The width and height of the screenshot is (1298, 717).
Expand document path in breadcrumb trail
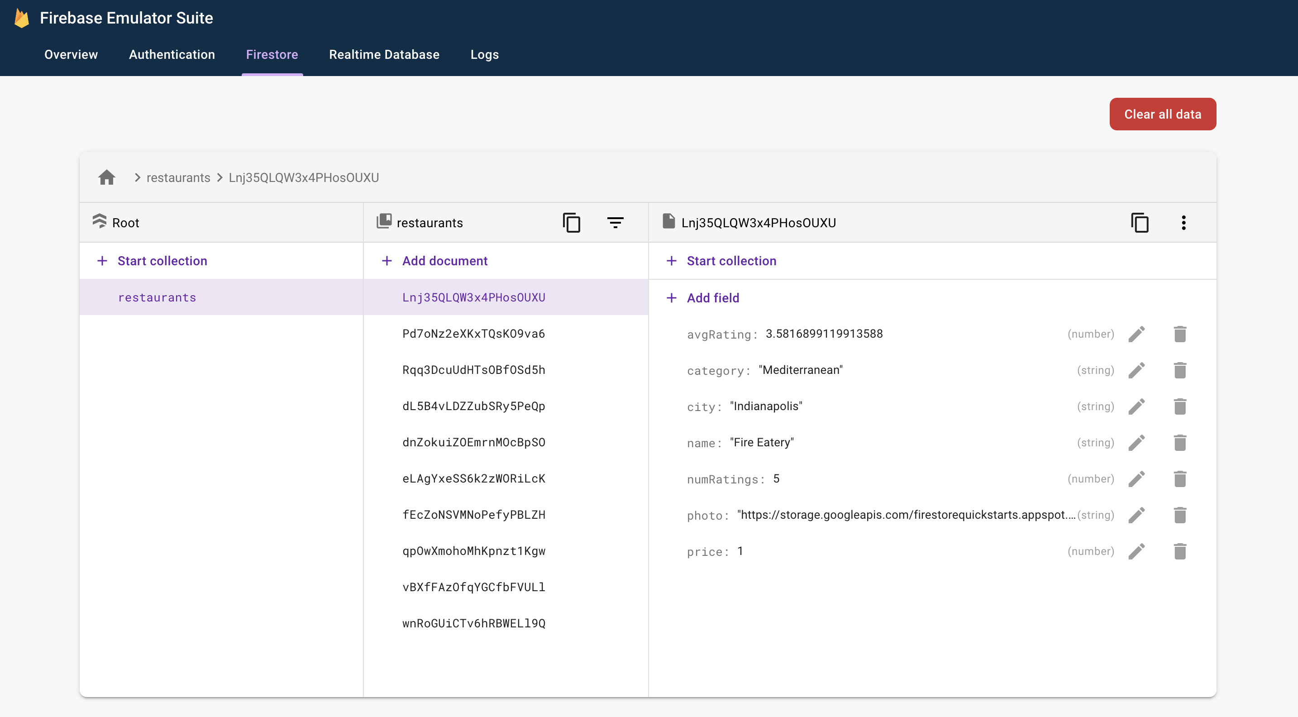point(303,177)
